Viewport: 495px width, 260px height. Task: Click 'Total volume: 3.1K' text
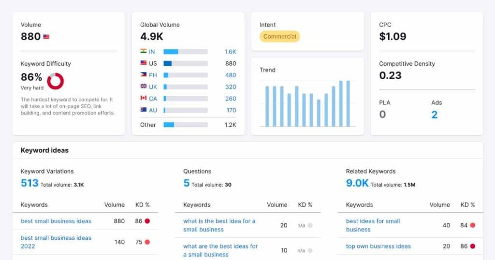point(62,185)
